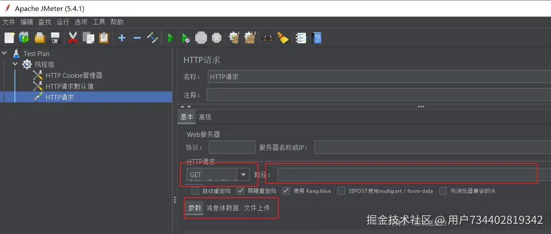
Task: Click the Toggle enable/disable icon
Action: point(152,38)
